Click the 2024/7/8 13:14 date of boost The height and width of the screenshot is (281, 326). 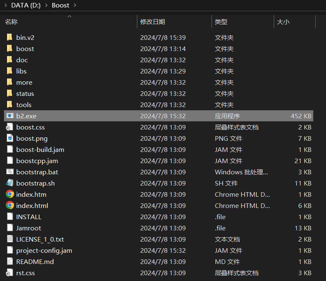pyautogui.click(x=163, y=49)
